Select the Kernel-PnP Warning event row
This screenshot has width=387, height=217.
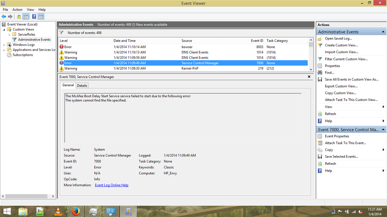[x=183, y=68]
